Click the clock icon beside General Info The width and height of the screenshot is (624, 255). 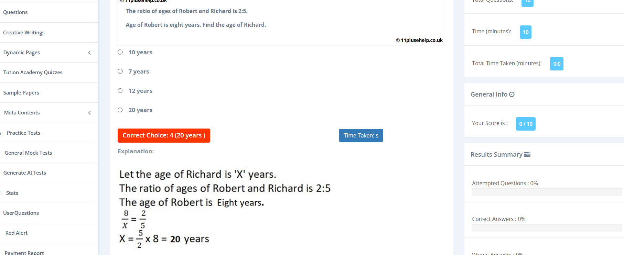pos(512,94)
